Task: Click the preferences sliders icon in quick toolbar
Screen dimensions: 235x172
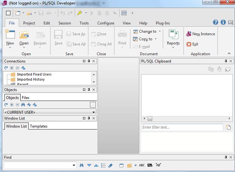Action: click(124, 13)
